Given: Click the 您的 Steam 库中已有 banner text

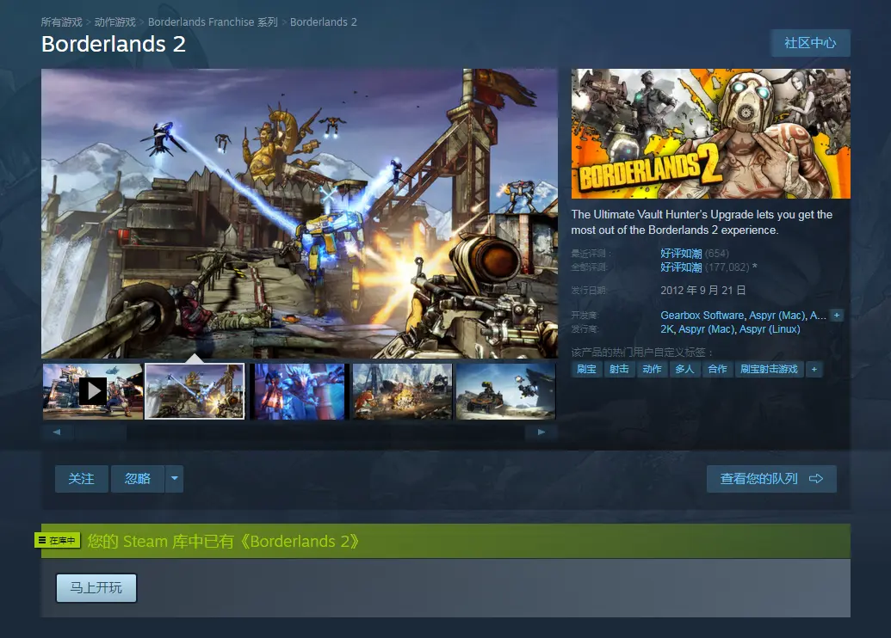Looking at the screenshot, I should (223, 541).
